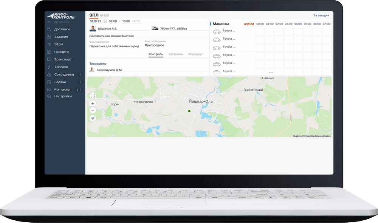This screenshot has height=223, width=378.
Task: Click the green vehicle marker on the map
Action: coord(189,111)
